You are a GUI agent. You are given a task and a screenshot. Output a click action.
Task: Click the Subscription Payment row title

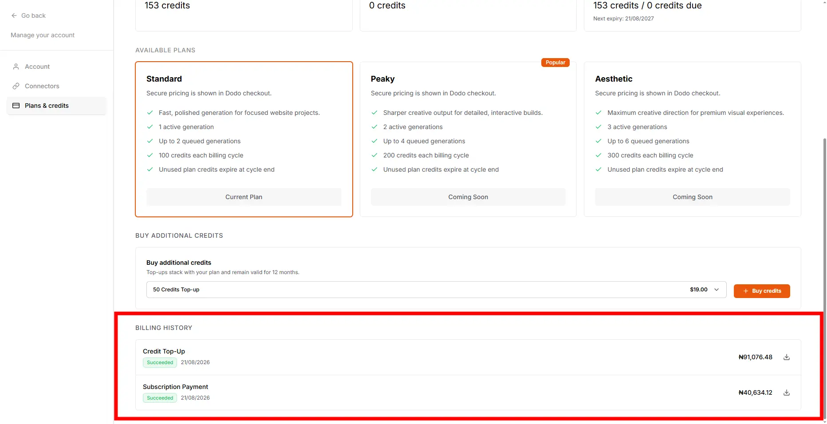click(175, 387)
